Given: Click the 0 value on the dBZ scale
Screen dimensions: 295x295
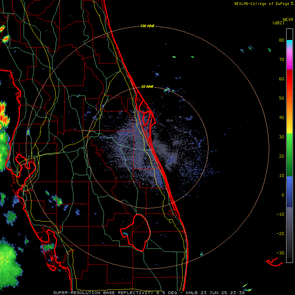Looking at the screenshot, I should click(x=283, y=195).
